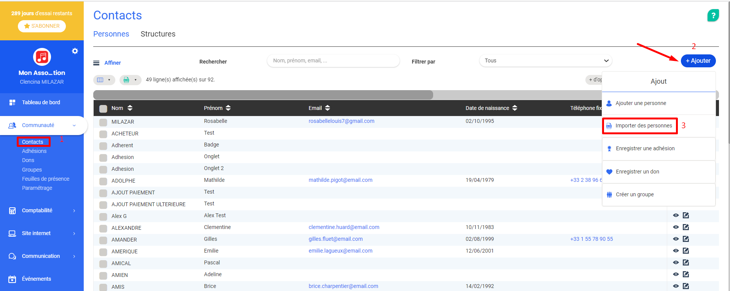Screen dimensions: 730x291
Task: Choose Enregistrer un don entry
Action: [x=658, y=172]
